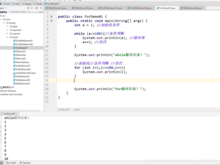
Task: Click the for loop header on line 15
Action: point(100,67)
